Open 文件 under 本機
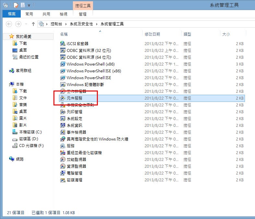Screen dimensions: 255x219 [23, 98]
